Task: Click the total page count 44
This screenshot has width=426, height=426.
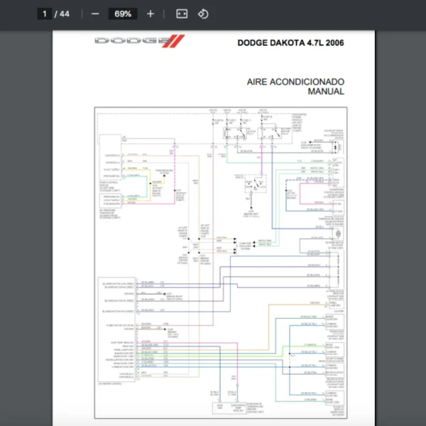Action: click(65, 13)
